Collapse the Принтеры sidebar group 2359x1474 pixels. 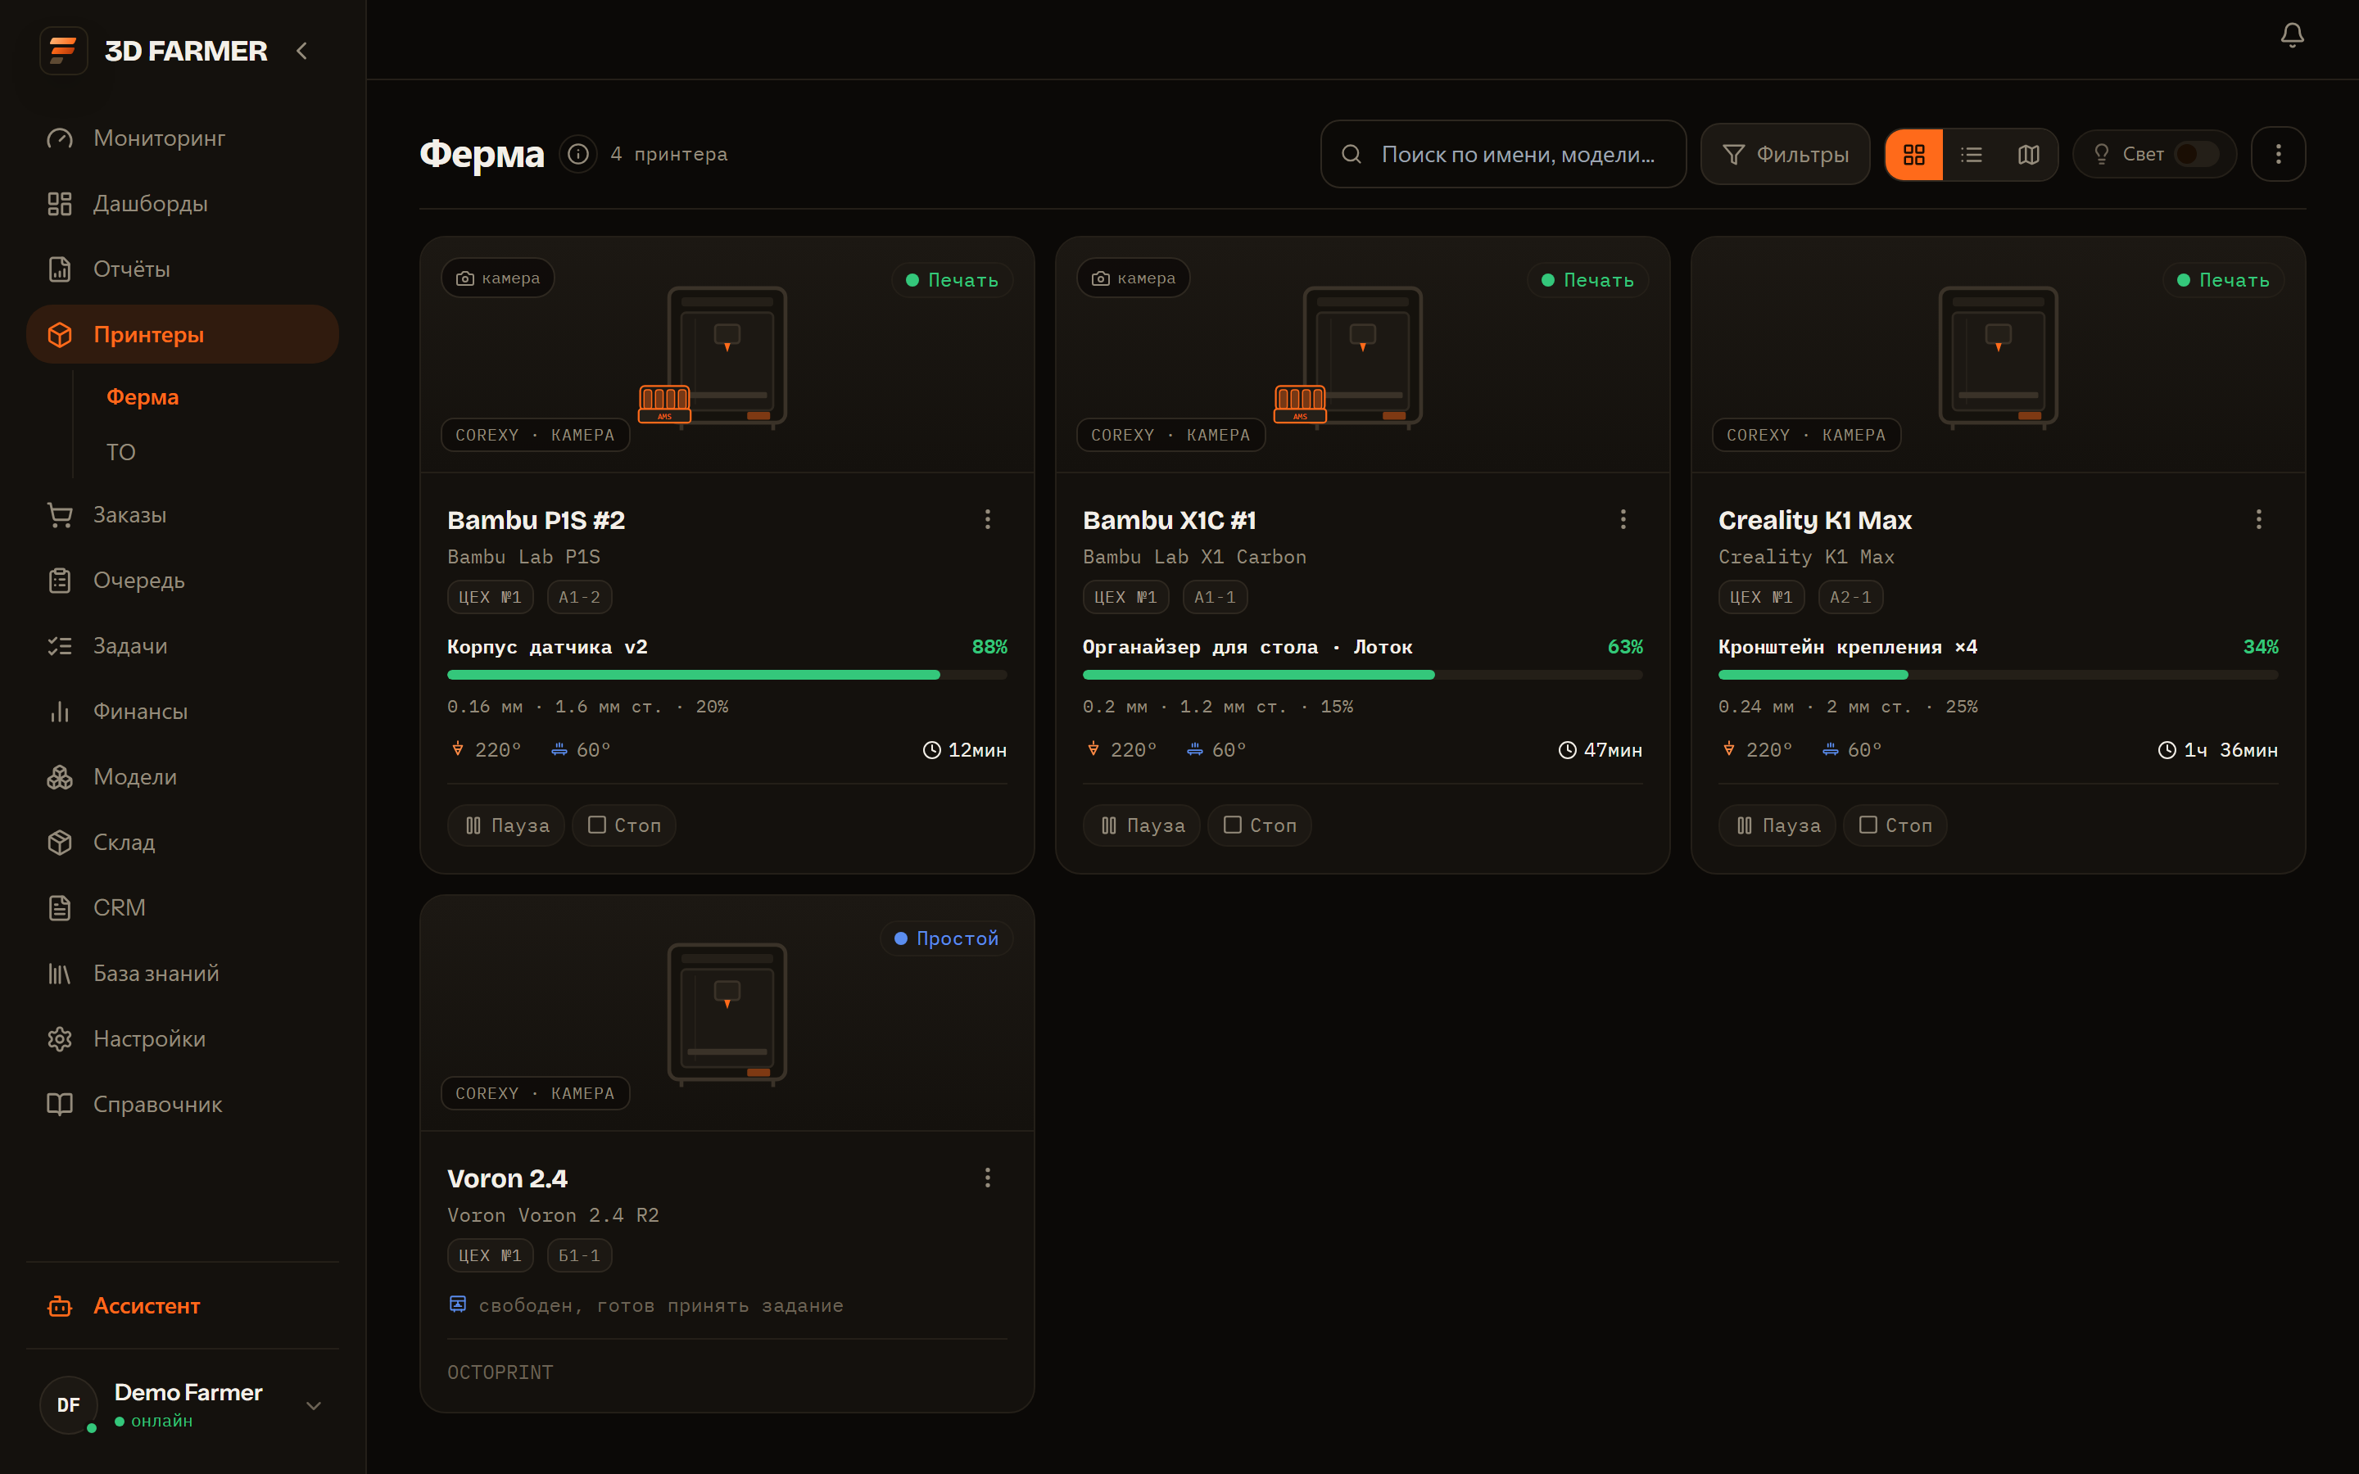pos(183,334)
